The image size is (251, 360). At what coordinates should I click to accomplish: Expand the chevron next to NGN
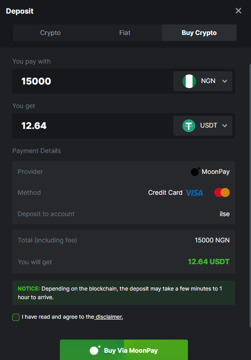(x=225, y=81)
